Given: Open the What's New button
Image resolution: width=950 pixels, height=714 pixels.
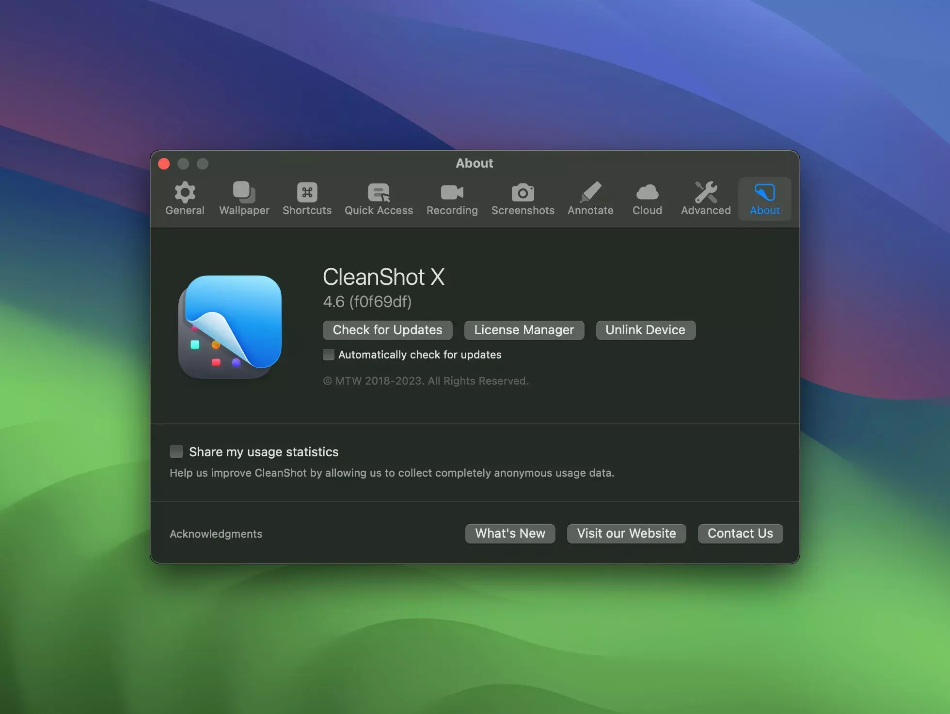Looking at the screenshot, I should coord(510,533).
